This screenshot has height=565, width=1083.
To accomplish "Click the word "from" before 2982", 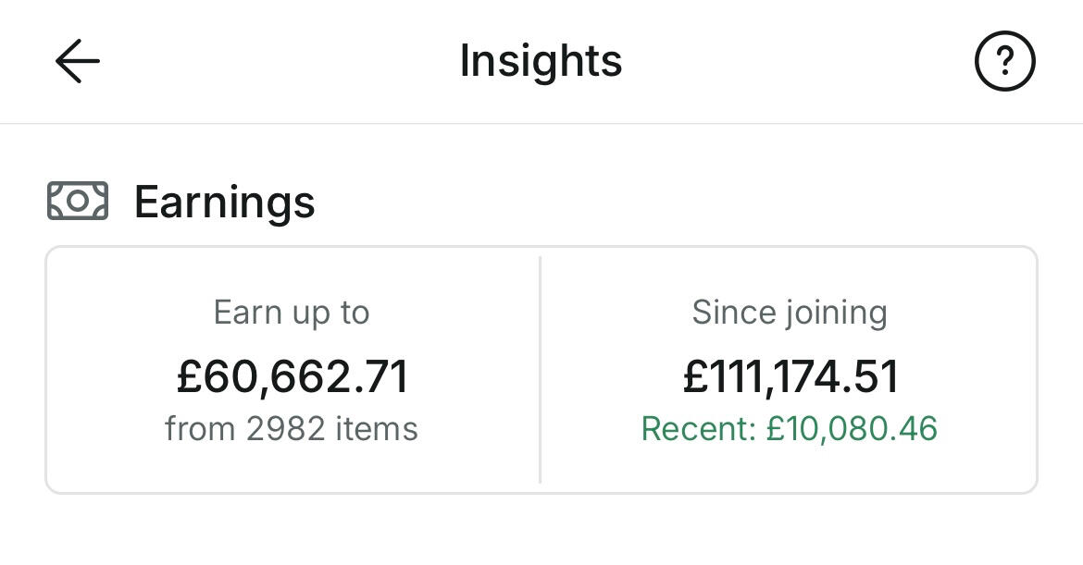I will click(x=201, y=429).
